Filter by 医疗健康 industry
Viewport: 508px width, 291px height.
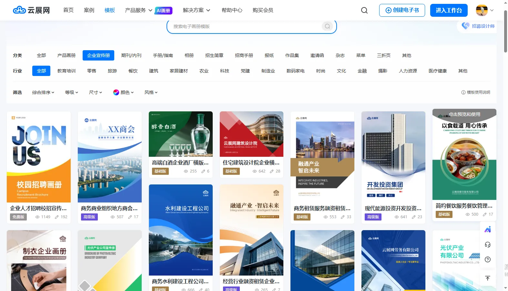click(438, 71)
